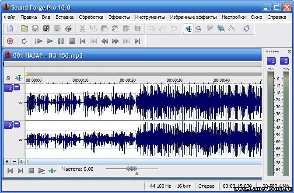This screenshot has height=193, width=294.
Task: Open the Справка menu
Action: (276, 17)
